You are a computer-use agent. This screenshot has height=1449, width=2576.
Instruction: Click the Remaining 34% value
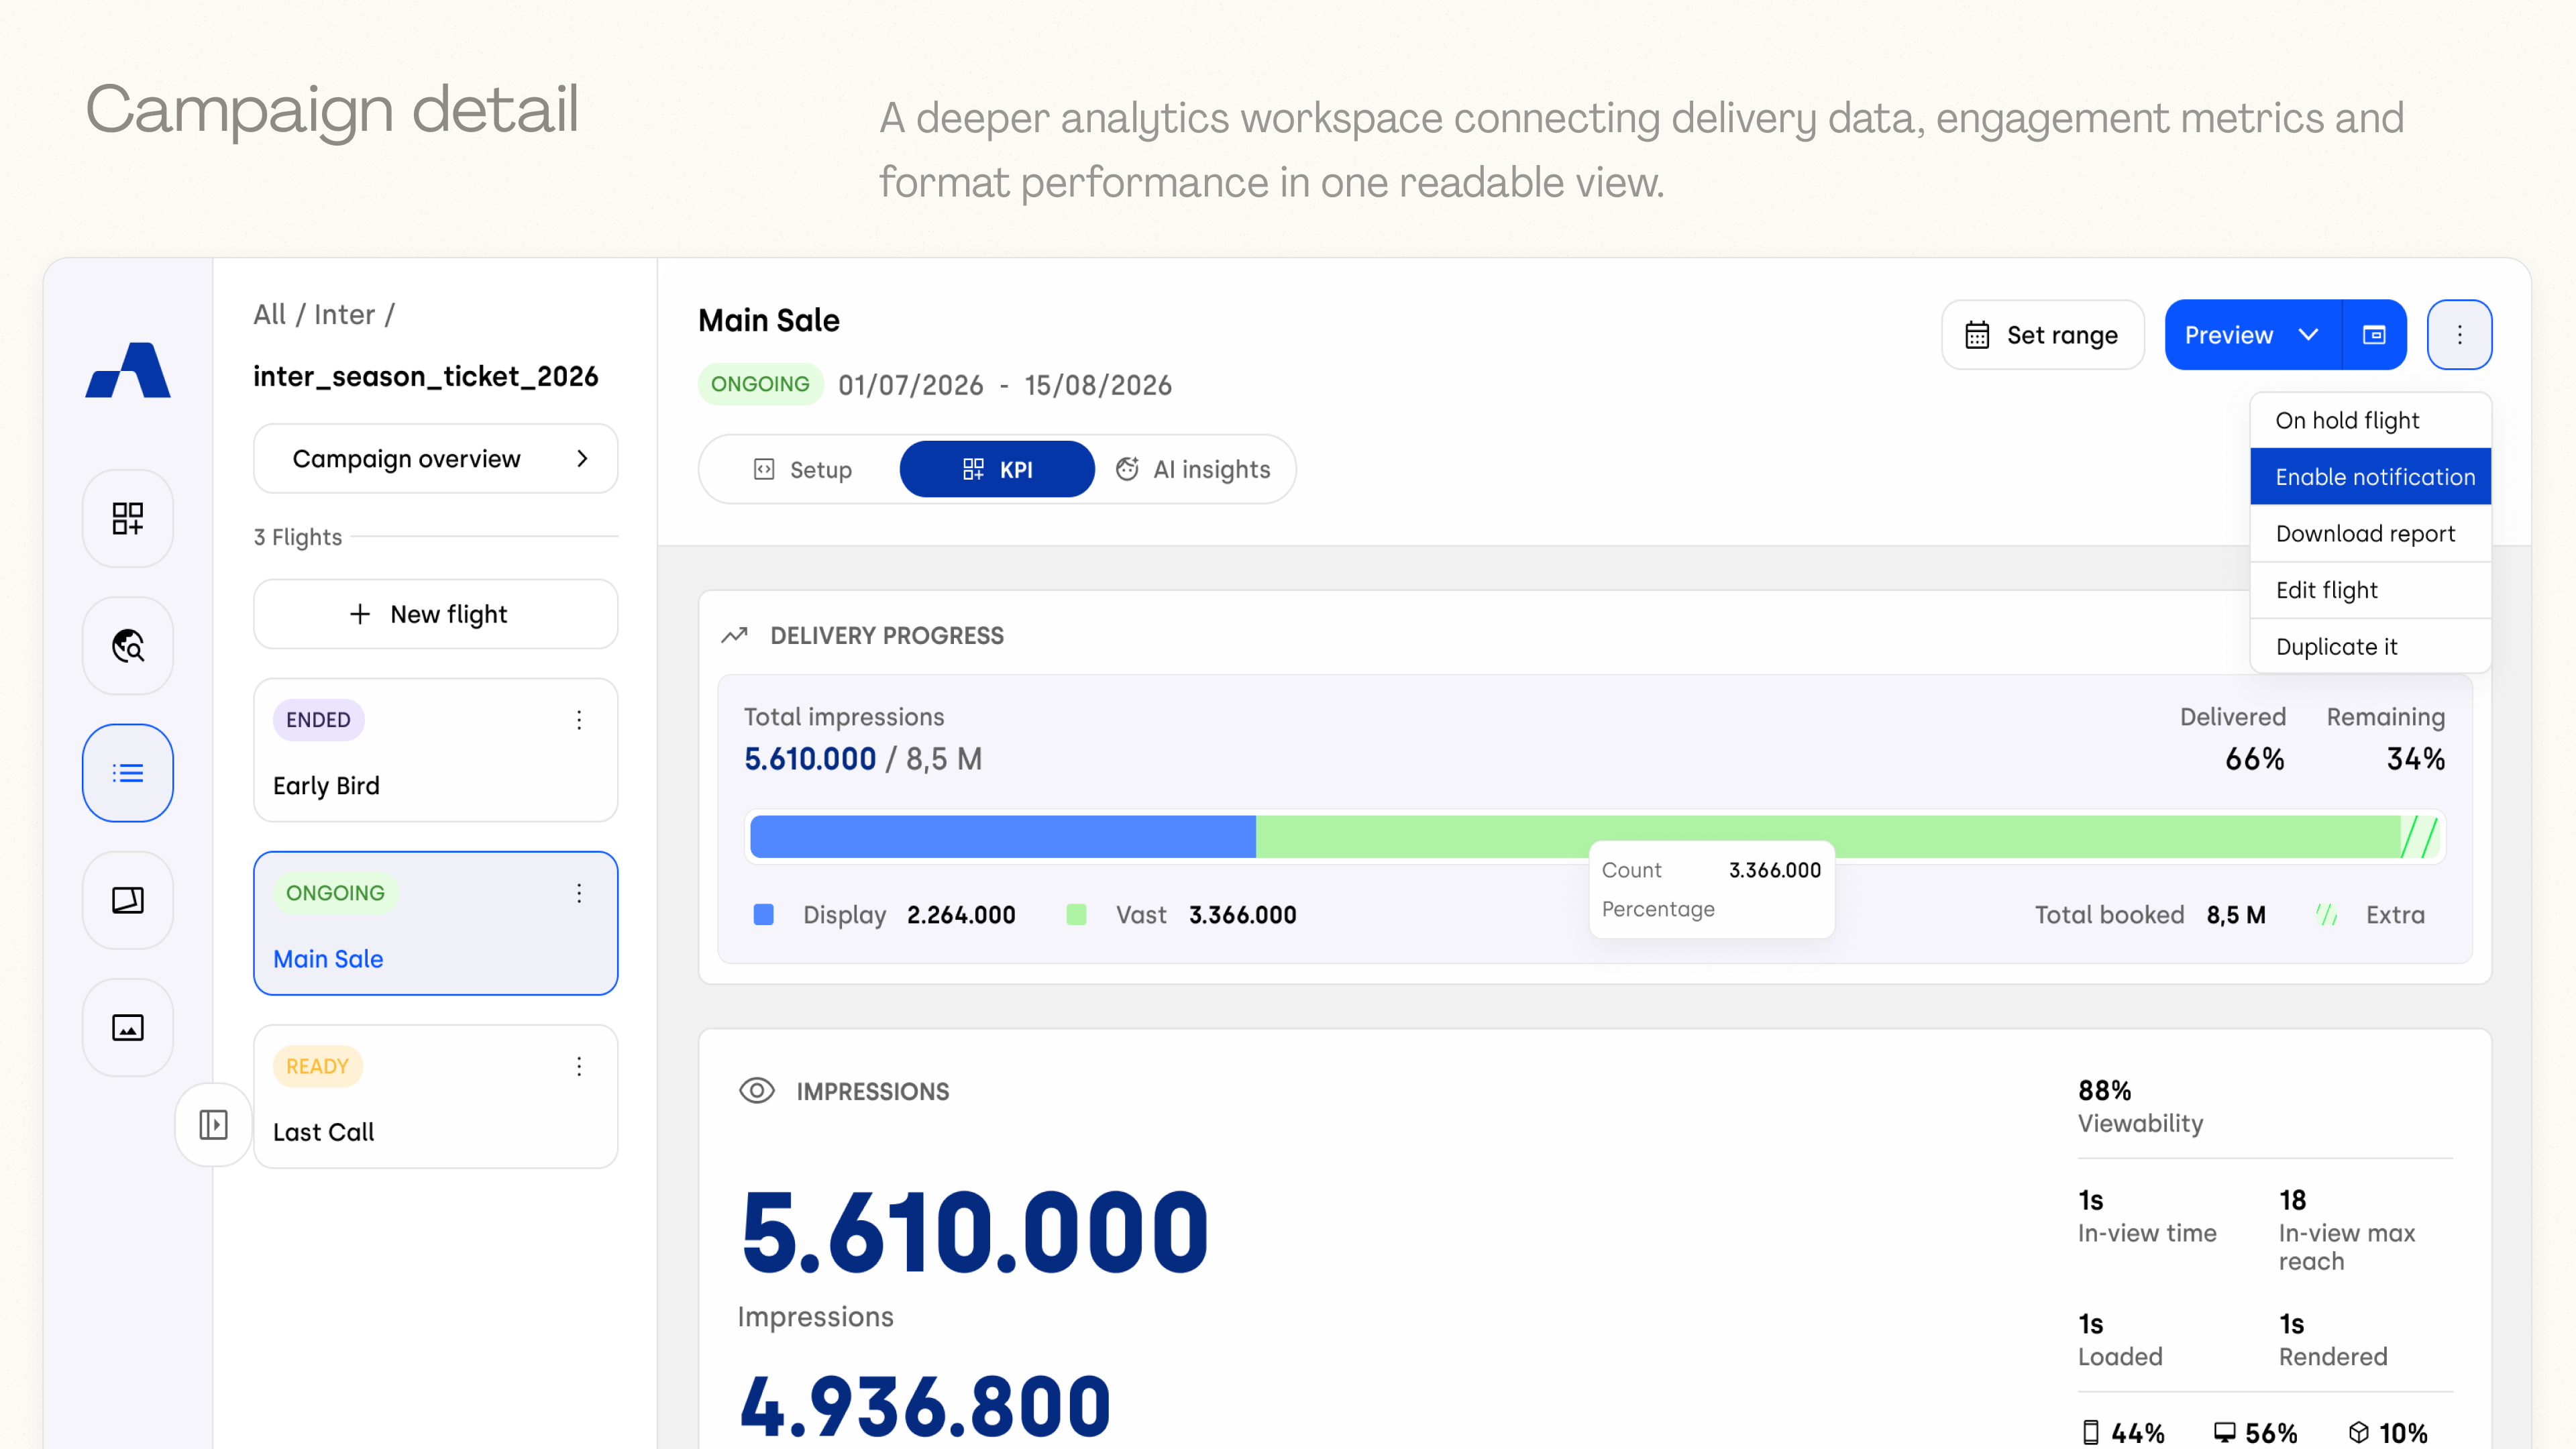[x=2416, y=759]
